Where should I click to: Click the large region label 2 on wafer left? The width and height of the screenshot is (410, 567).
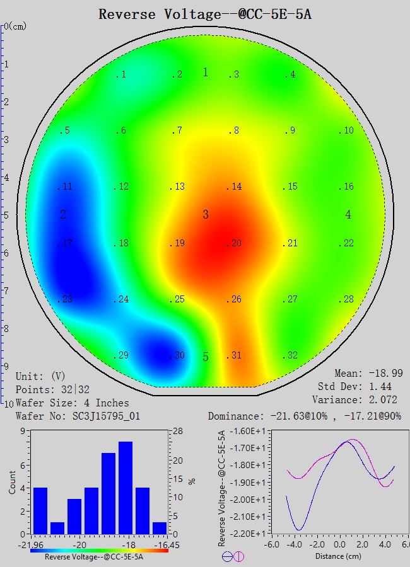[63, 215]
